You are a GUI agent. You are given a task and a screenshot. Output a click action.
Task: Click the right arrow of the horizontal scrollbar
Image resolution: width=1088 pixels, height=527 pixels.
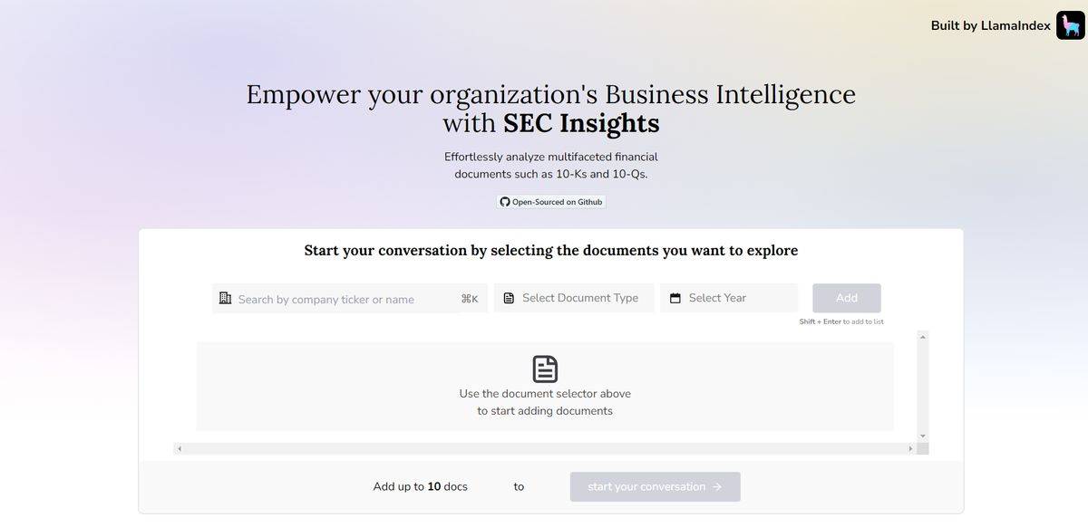910,448
